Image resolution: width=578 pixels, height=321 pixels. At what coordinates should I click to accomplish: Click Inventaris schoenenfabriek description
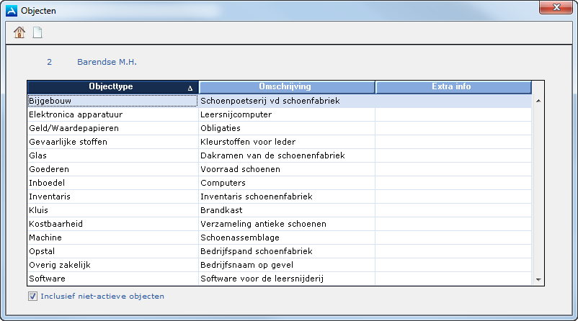[x=257, y=196]
